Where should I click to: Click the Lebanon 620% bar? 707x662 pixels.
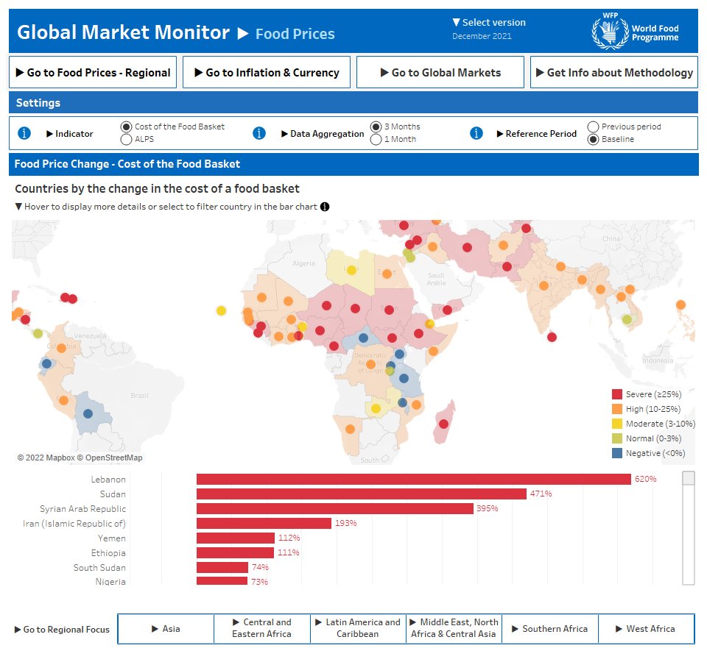click(x=413, y=479)
